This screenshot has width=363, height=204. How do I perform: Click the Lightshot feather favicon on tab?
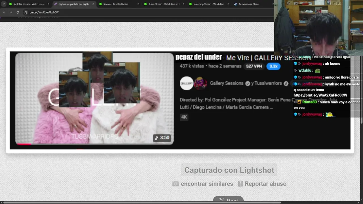point(56,4)
